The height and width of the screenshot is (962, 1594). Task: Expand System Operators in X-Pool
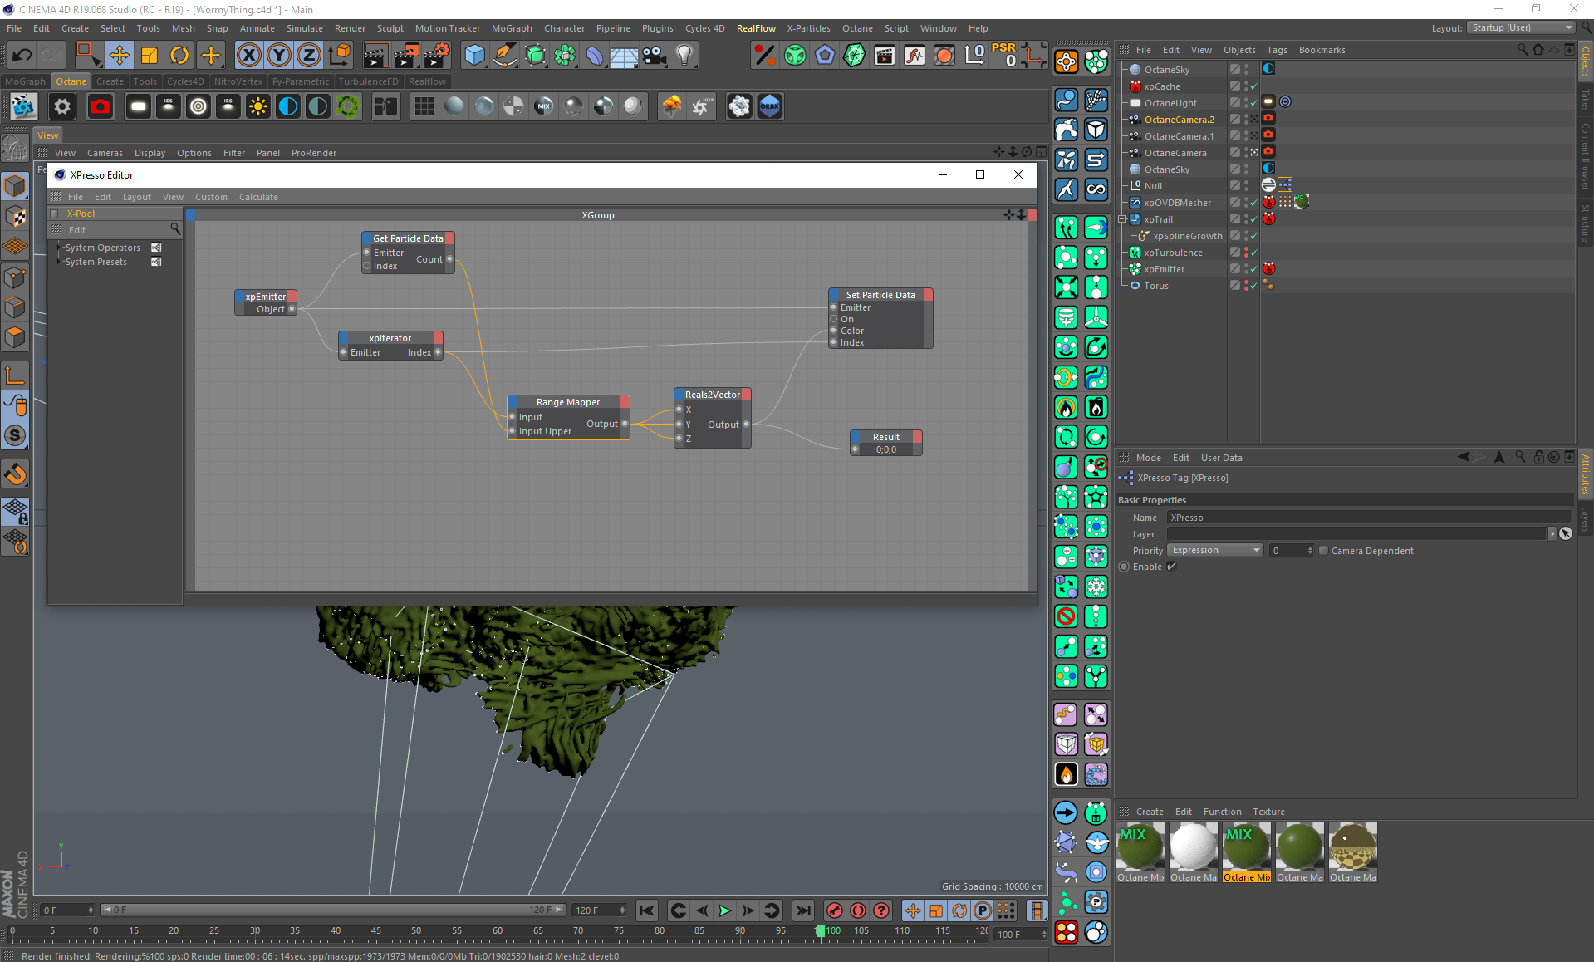tap(58, 248)
